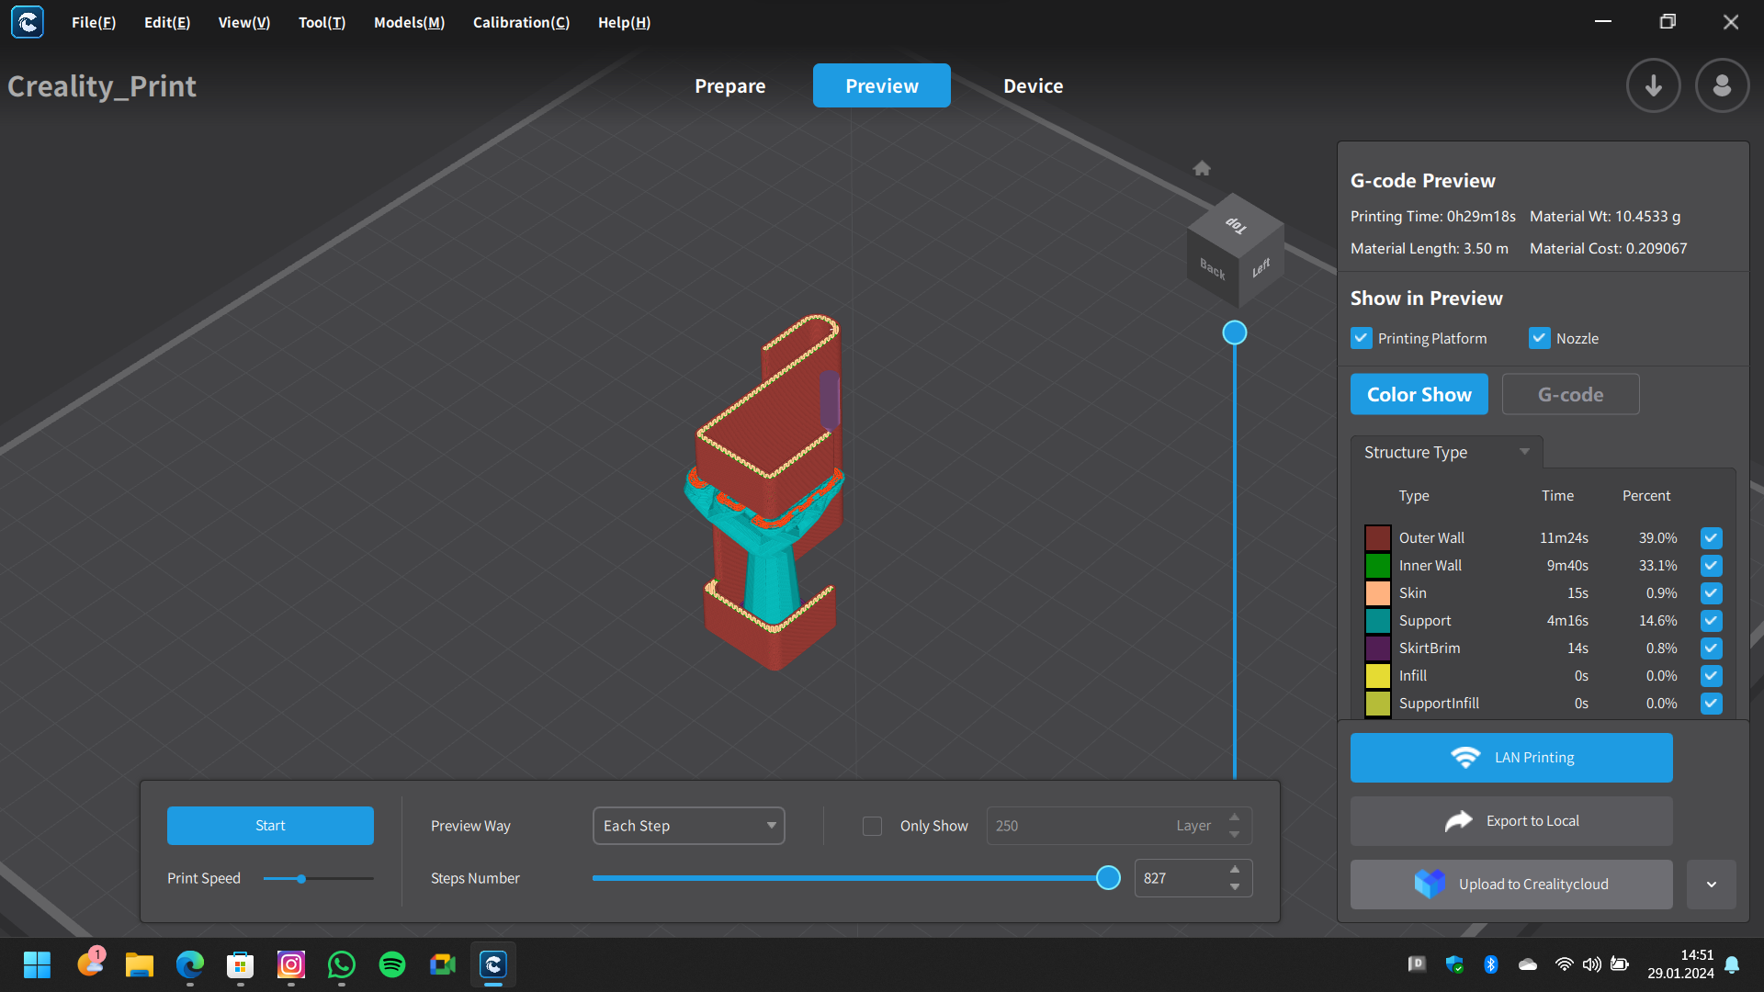Screen dimensions: 1764x992
Task: Click the LAN Printing button
Action: pyautogui.click(x=1510, y=758)
